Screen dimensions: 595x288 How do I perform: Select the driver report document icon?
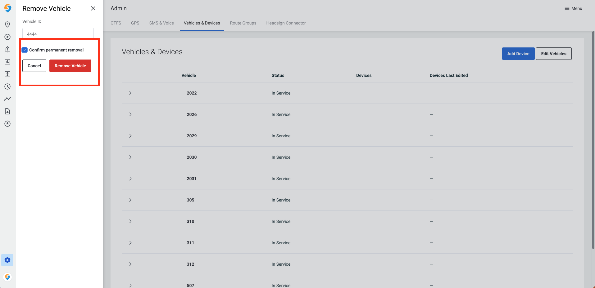7,111
